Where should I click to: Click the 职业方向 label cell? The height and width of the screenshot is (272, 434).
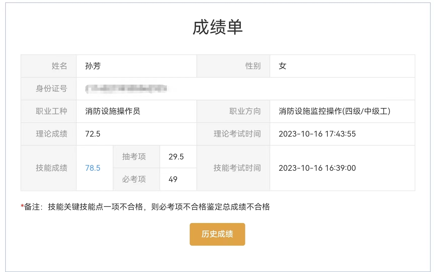click(245, 111)
